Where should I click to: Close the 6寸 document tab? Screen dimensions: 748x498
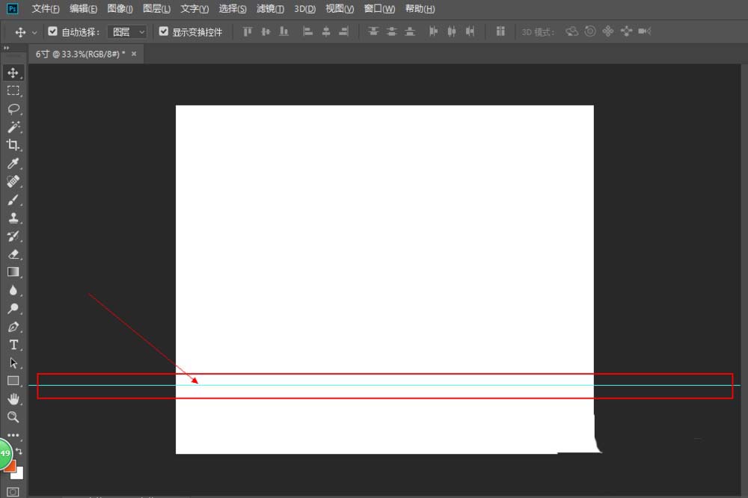click(134, 54)
